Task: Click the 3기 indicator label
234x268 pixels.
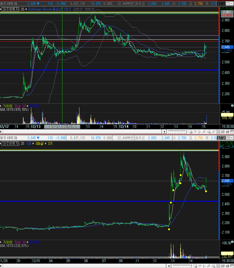Action: [50, 143]
